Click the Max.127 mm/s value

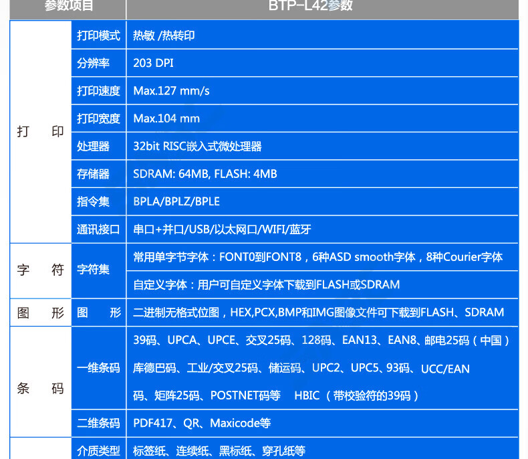[x=171, y=91]
